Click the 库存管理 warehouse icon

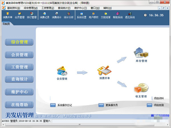141,52
